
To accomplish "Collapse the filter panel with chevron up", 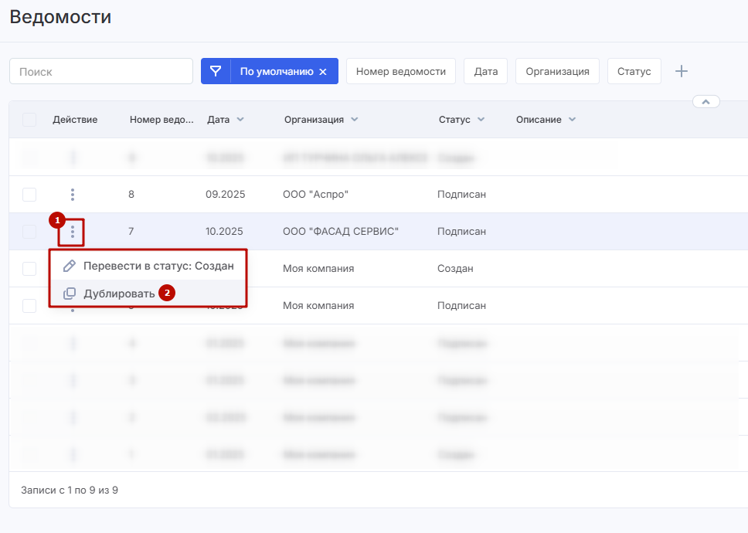I will (706, 101).
